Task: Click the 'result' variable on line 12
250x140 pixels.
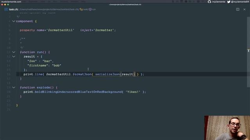Action: click(x=29, y=56)
